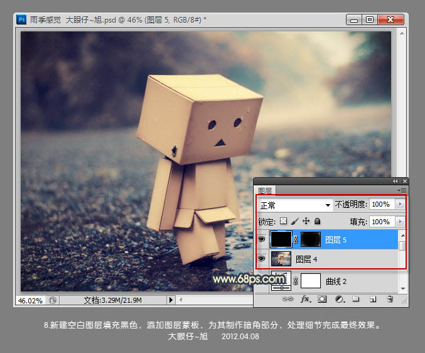Toggle lock all padlock icon
This screenshot has width=425, height=353.
coord(318,221)
